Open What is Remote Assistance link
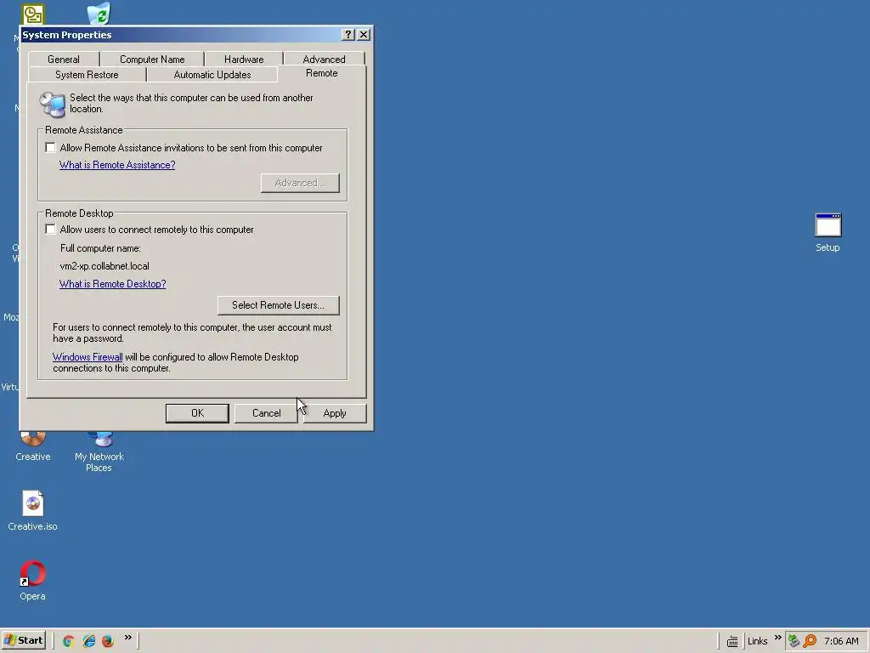The image size is (870, 653). pyautogui.click(x=117, y=165)
